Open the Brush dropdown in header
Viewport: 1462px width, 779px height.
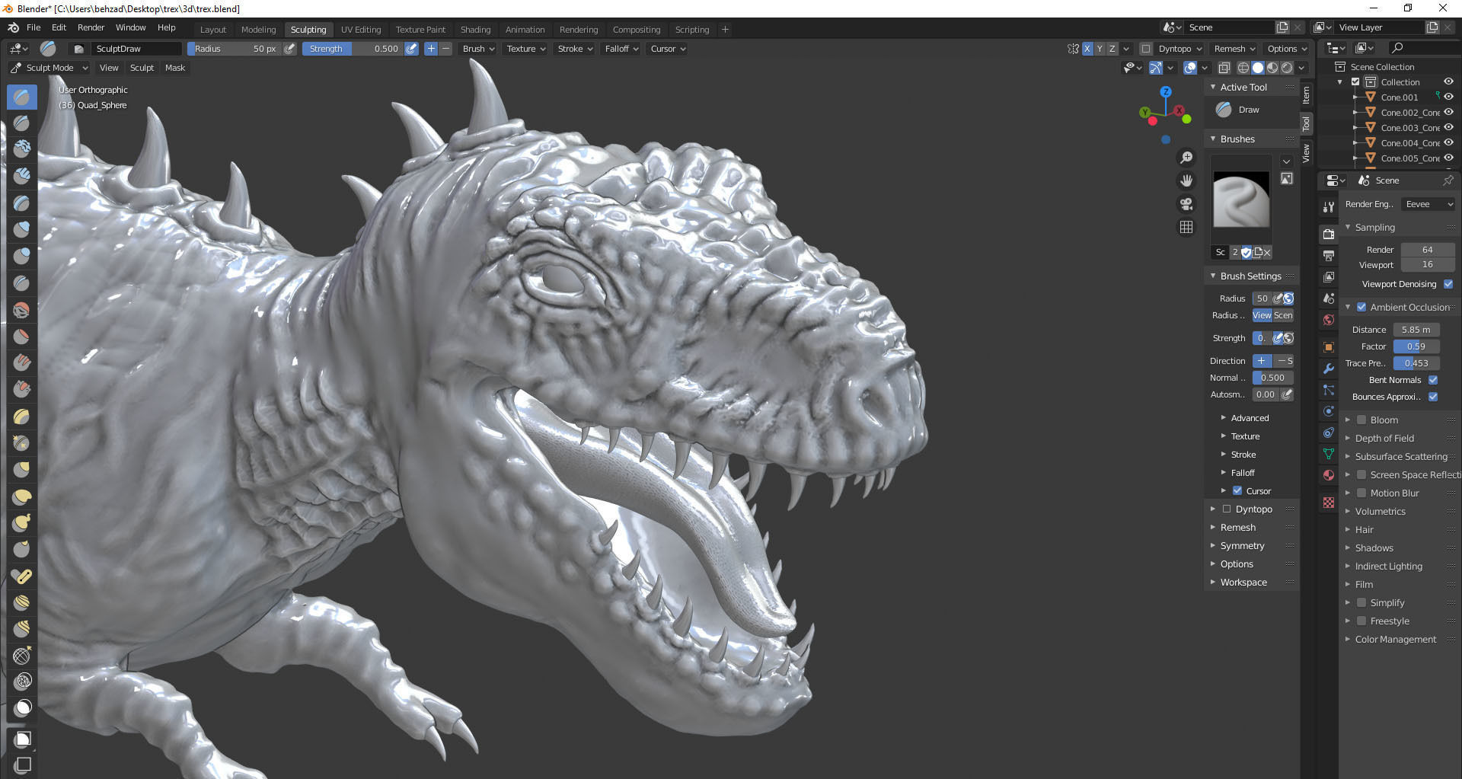(x=478, y=49)
